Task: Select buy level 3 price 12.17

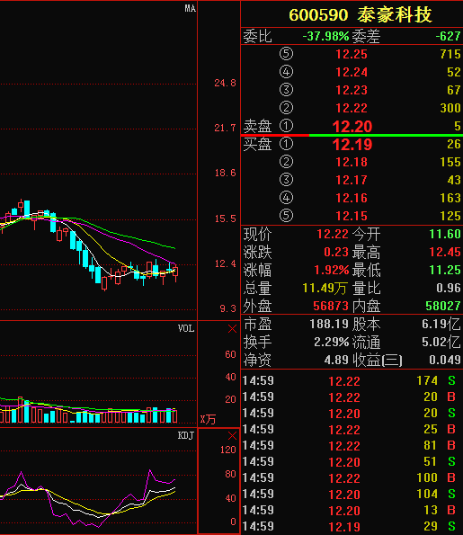Action: click(x=352, y=180)
